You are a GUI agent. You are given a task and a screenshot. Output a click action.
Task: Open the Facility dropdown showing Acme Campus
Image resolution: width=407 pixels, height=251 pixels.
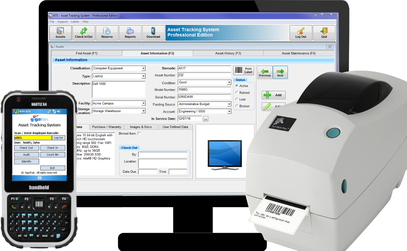point(143,103)
